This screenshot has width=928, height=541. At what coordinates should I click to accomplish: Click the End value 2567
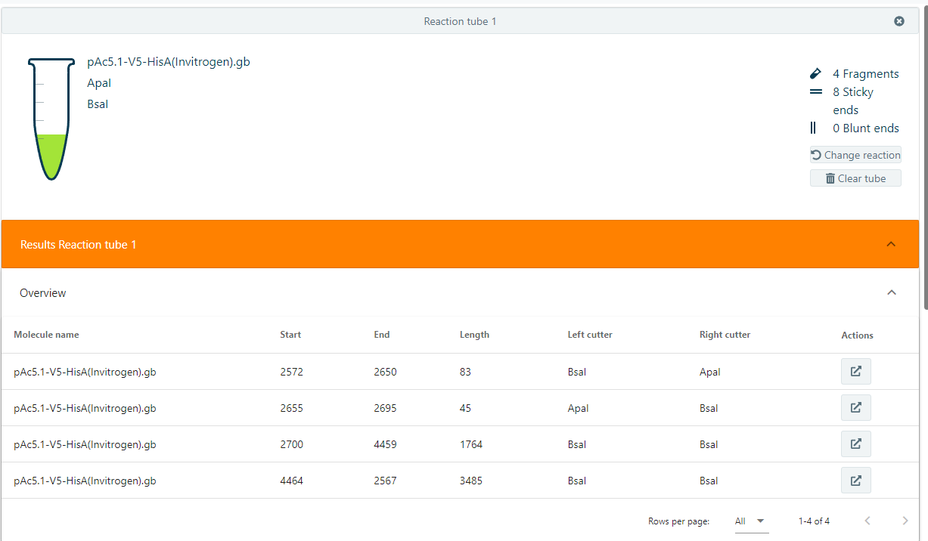(x=385, y=481)
